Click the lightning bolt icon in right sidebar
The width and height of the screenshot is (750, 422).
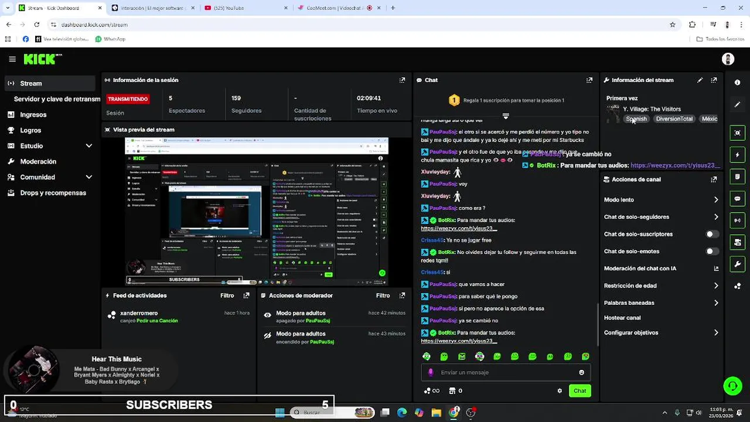click(x=737, y=155)
